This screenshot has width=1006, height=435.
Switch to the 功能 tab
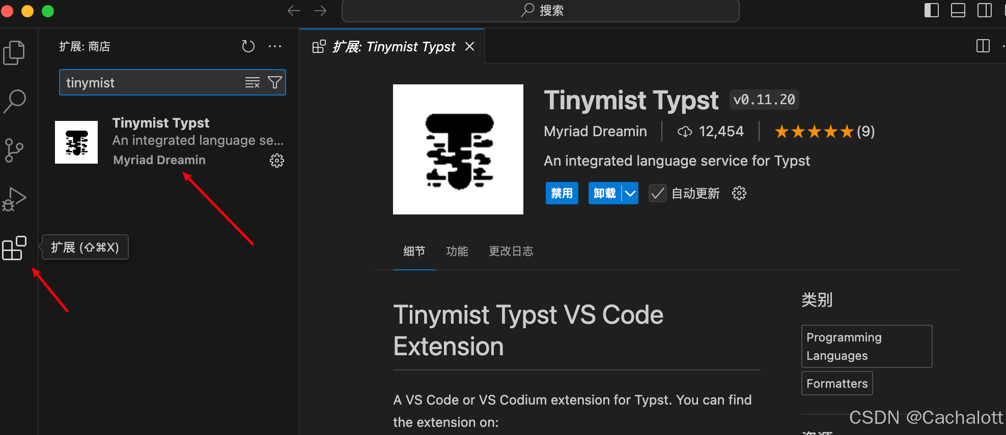tap(457, 251)
